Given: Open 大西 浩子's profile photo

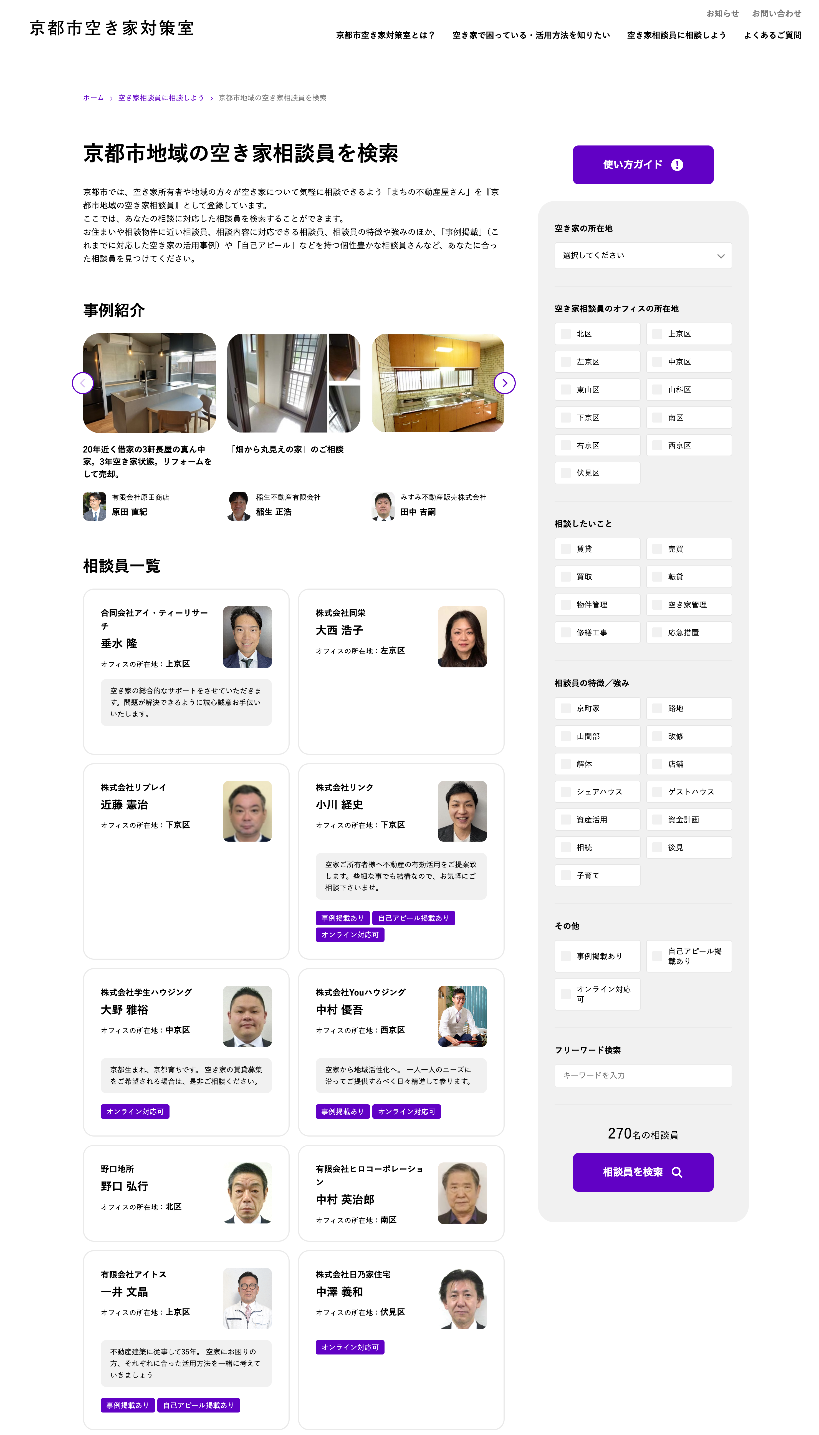Looking at the screenshot, I should click(x=462, y=637).
